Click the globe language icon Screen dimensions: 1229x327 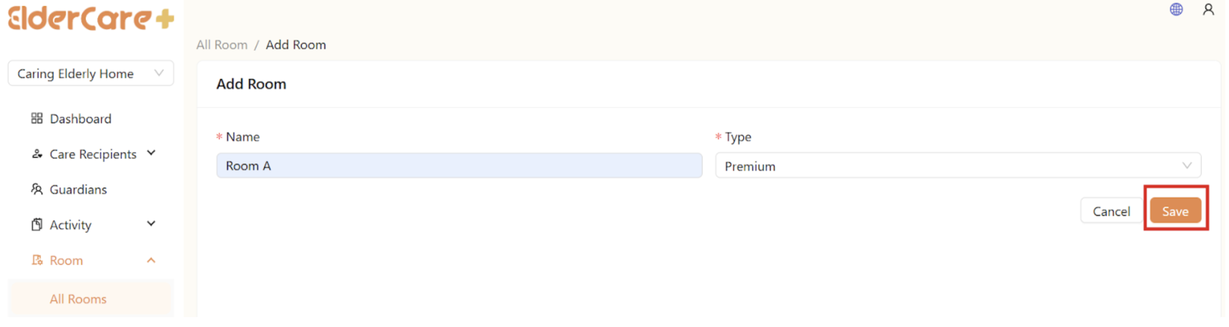pos(1176,10)
